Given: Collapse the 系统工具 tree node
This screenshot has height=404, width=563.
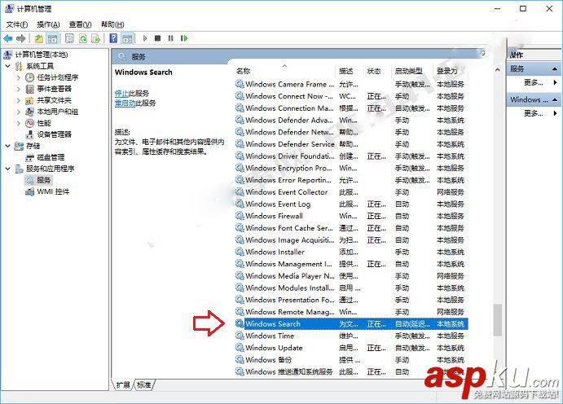Looking at the screenshot, I should 8,66.
